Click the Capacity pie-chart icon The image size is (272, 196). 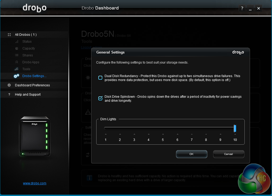[x=17, y=48]
